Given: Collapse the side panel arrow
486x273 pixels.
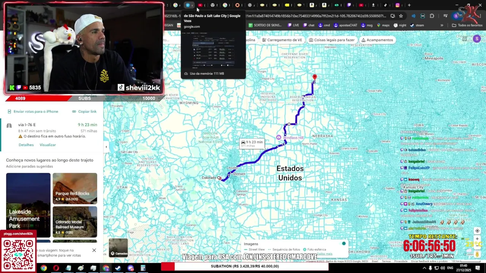Looking at the screenshot, I should pyautogui.click(x=106, y=147).
